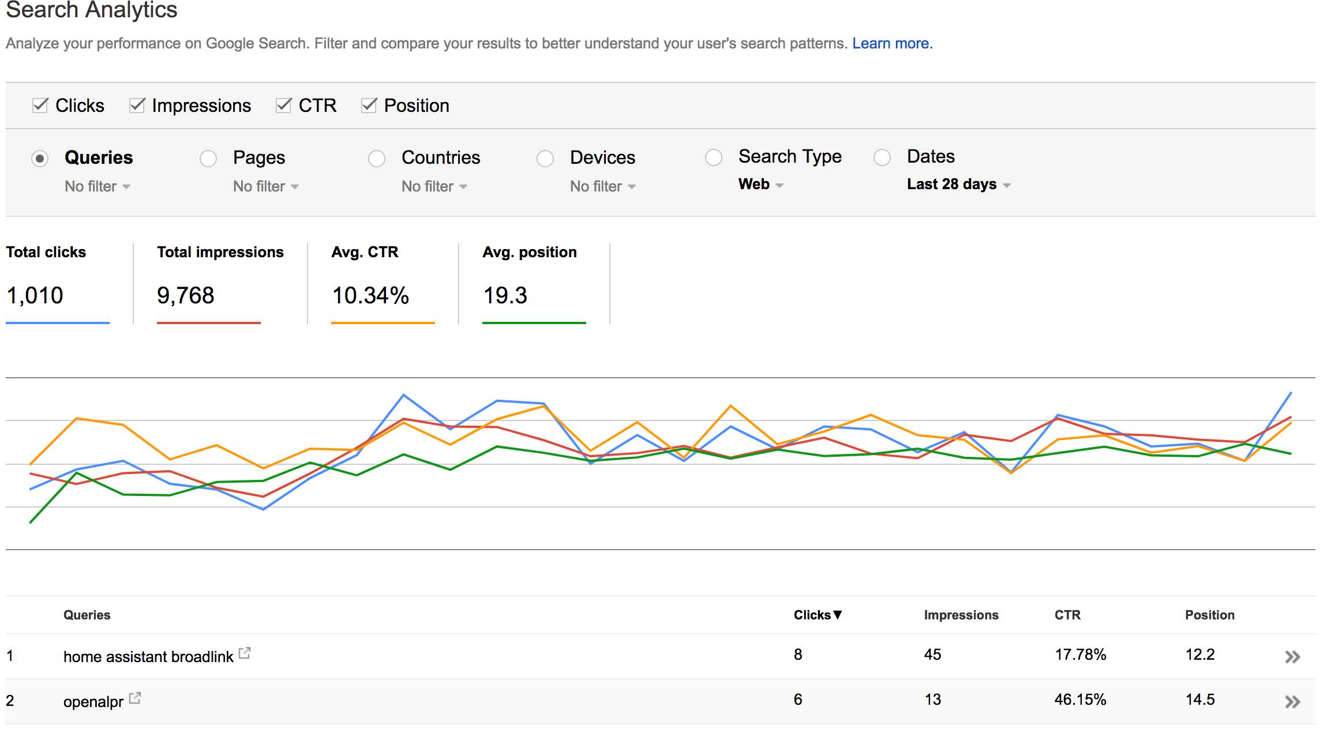This screenshot has width=1342, height=729.
Task: Select the Countries radio button
Action: point(377,159)
